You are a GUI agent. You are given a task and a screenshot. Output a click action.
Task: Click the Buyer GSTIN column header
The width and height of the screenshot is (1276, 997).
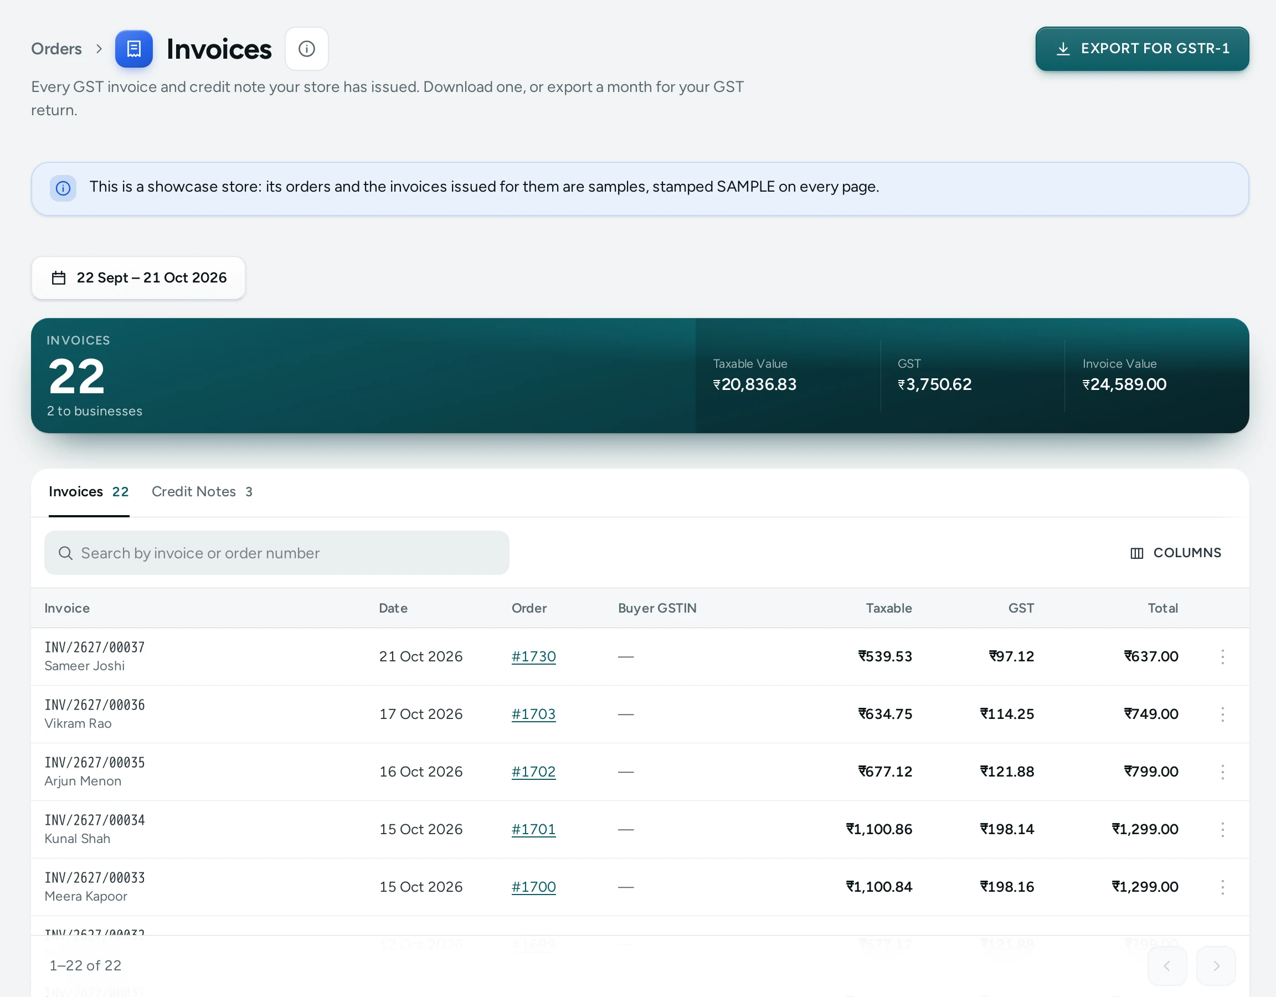(657, 608)
